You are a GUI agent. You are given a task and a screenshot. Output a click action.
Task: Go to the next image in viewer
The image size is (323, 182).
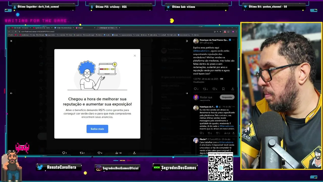pos(187,93)
